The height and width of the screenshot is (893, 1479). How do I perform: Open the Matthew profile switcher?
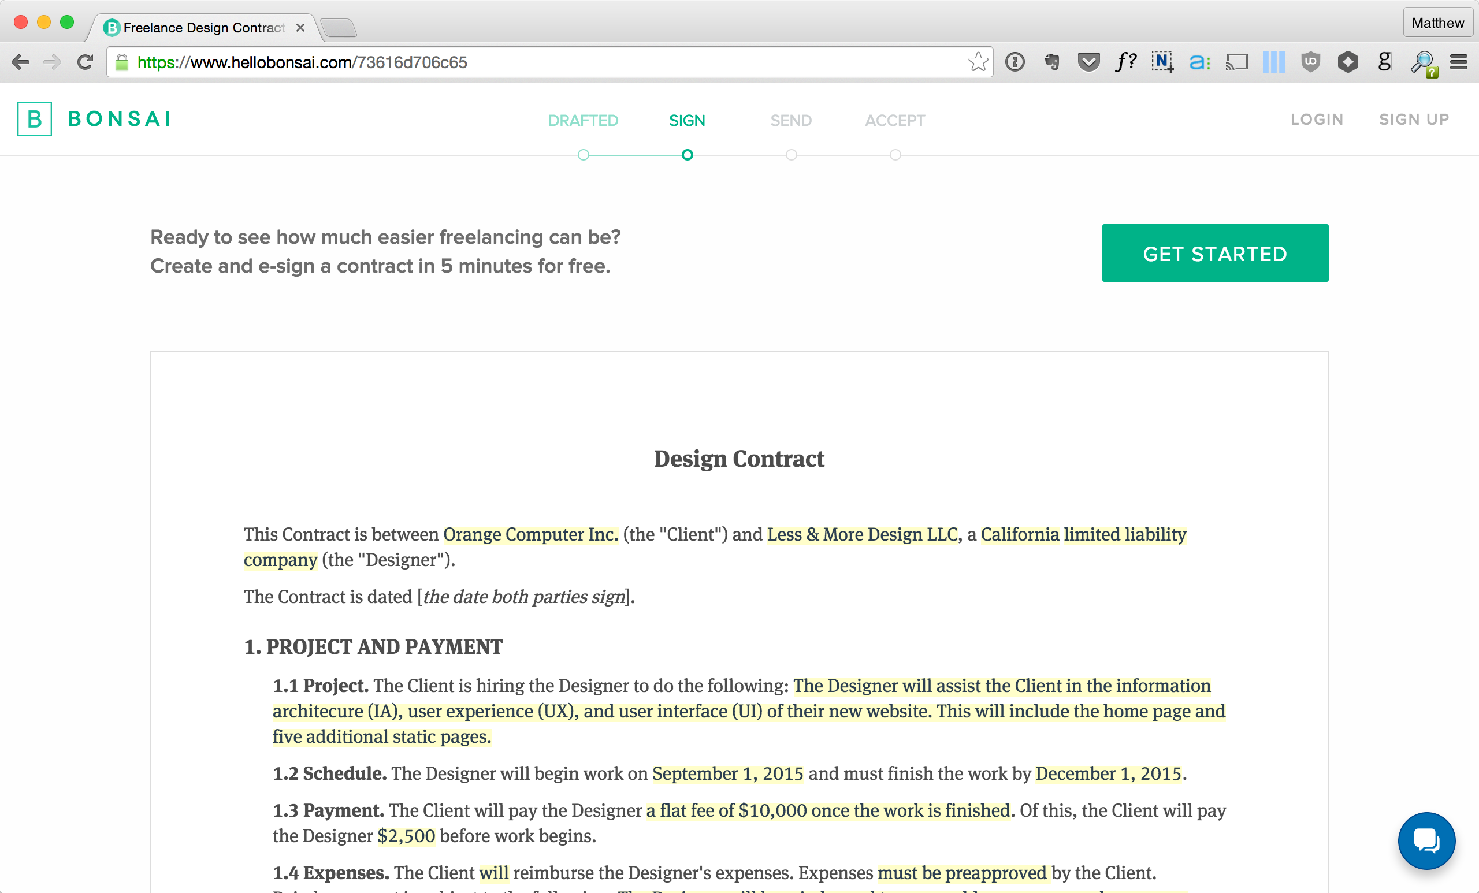coord(1437,23)
